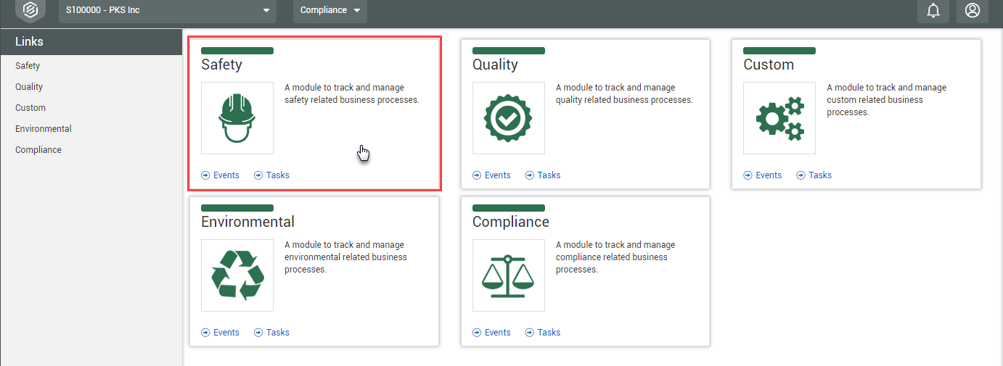Select Environmental in the Links sidebar
Screen dimensions: 1003x366
[44, 129]
